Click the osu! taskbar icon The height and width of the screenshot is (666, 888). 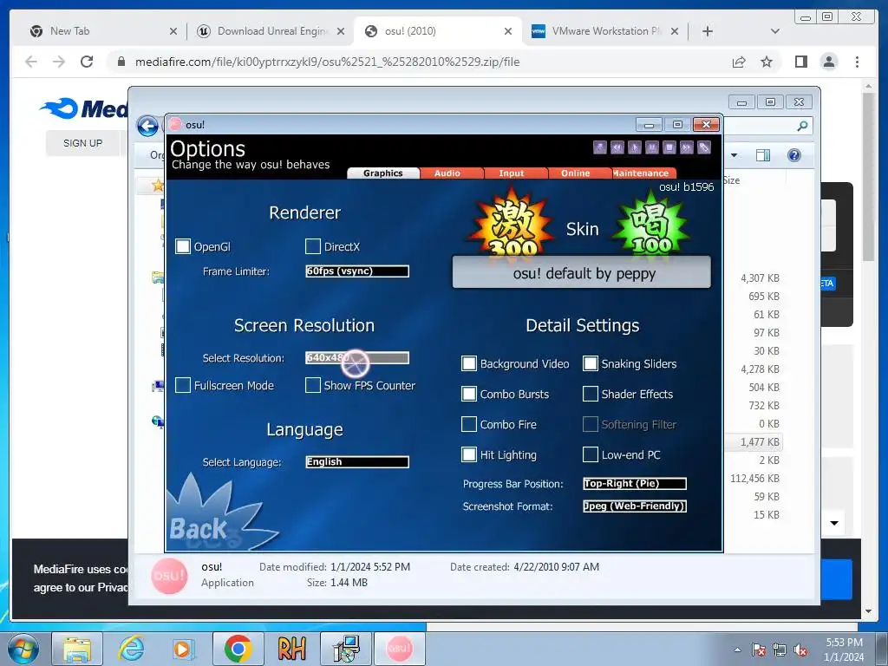(399, 649)
